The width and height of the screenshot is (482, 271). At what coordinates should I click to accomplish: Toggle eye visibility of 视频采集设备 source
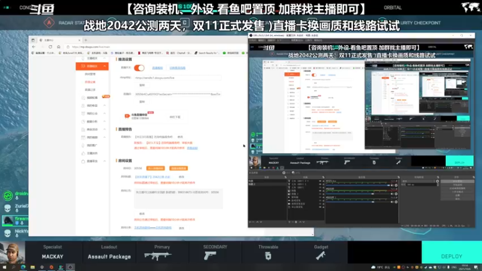(320, 204)
